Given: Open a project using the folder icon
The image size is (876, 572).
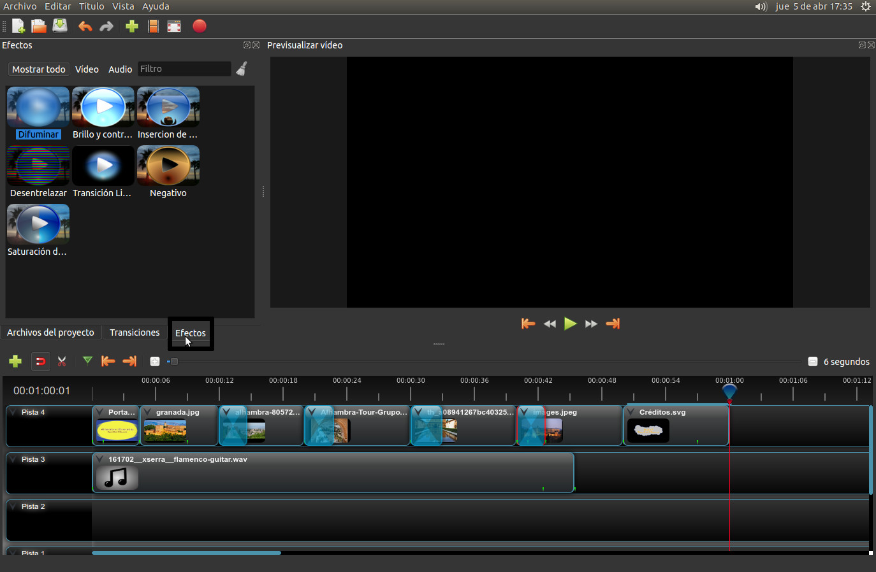Looking at the screenshot, I should (x=39, y=26).
